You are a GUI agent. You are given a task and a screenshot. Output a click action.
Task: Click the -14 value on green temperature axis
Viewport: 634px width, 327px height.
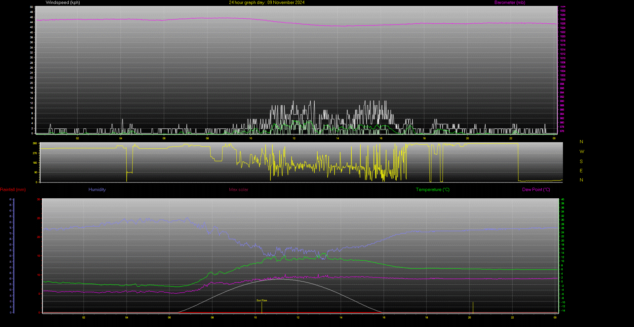563,311
